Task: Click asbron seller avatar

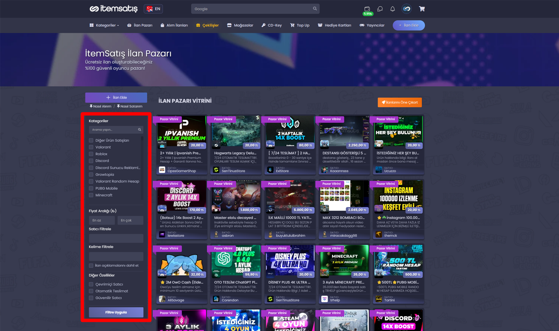Action: pos(216,235)
